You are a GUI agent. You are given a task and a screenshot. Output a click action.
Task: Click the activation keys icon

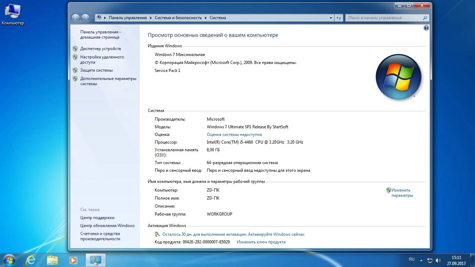click(x=158, y=234)
